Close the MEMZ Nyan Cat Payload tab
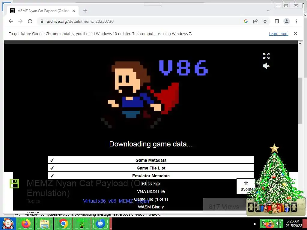Screen dimensions: 307x230 pyautogui.click(x=74, y=11)
